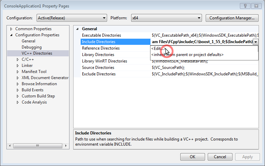This screenshot has width=265, height=166.
Task: Choose <Edit...> from the dropdown list
Action: pyautogui.click(x=158, y=49)
